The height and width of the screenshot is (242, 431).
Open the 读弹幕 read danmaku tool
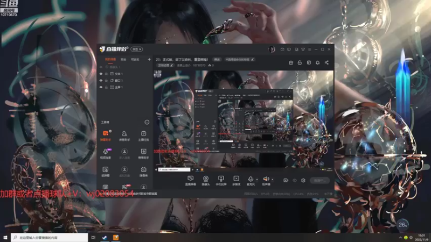(x=106, y=172)
